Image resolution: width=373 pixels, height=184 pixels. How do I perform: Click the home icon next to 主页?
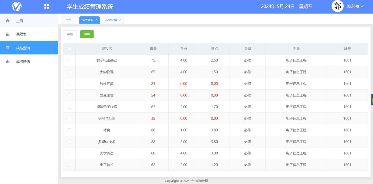(x=7, y=21)
